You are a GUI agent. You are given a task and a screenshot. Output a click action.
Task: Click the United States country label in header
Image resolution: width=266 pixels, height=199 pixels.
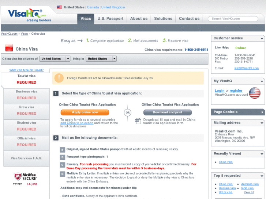[74, 7]
